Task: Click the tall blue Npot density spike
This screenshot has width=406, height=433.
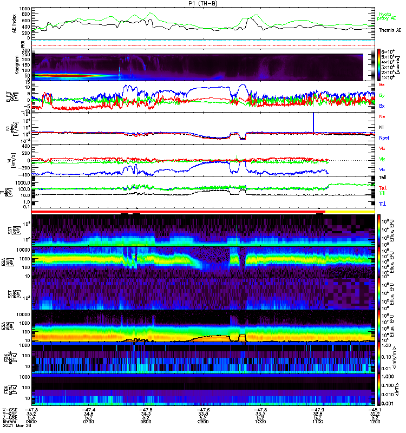Action: click(313, 121)
